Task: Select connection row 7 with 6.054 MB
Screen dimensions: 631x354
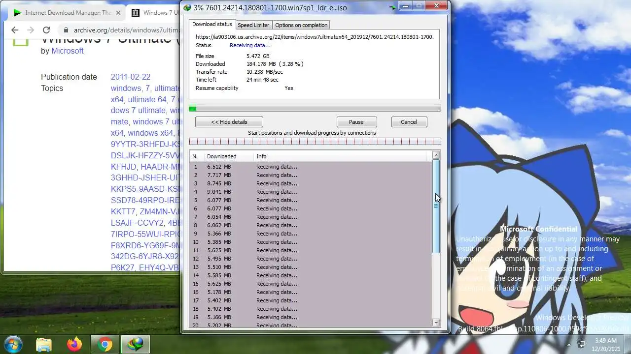Action: point(311,217)
